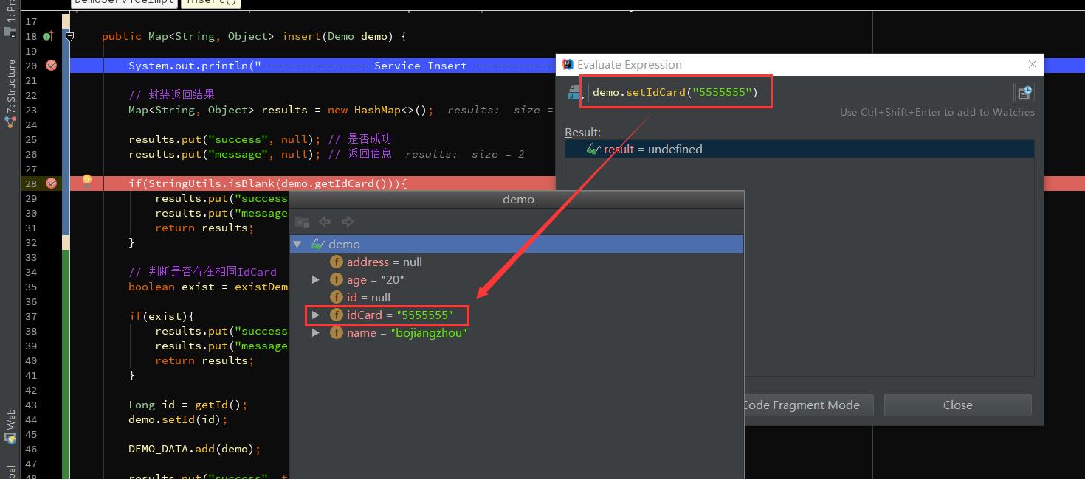The width and height of the screenshot is (1085, 479).
Task: Click the forward navigation arrow in demo popup
Action: point(347,221)
